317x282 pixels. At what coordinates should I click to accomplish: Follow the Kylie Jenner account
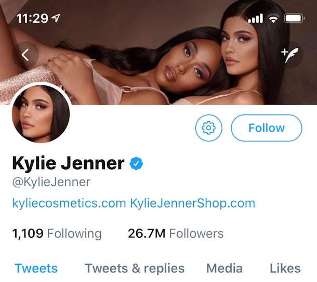pyautogui.click(x=266, y=128)
